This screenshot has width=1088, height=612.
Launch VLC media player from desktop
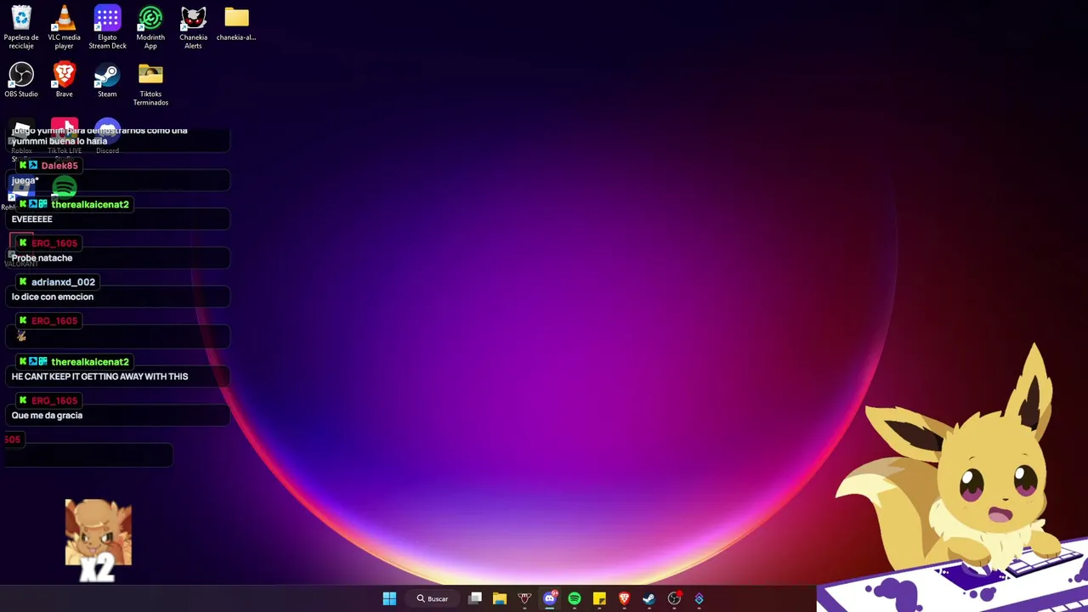64,26
